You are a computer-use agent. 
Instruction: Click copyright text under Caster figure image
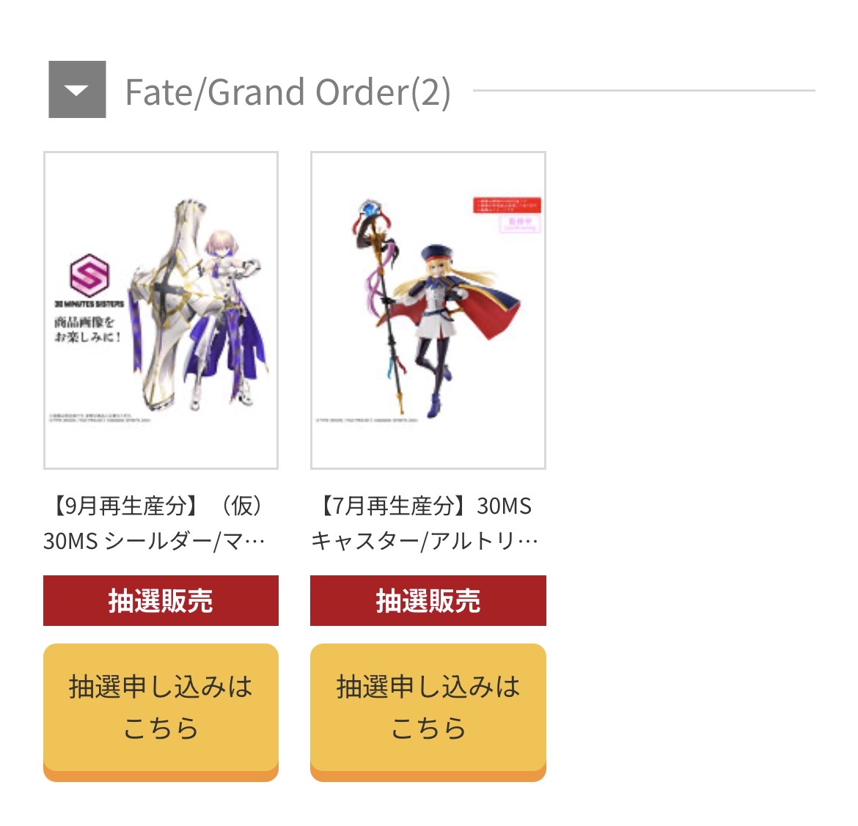point(367,420)
